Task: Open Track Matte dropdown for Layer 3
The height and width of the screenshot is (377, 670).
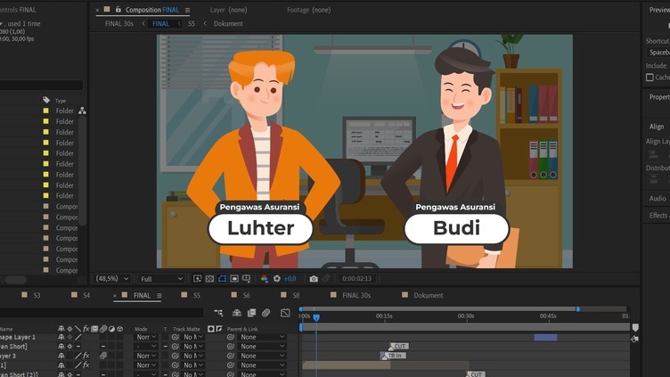Action: [x=193, y=356]
